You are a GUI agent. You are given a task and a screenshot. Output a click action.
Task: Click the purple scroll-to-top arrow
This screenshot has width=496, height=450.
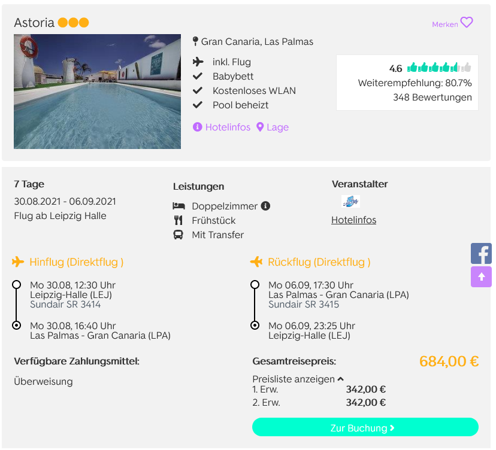[x=481, y=277]
